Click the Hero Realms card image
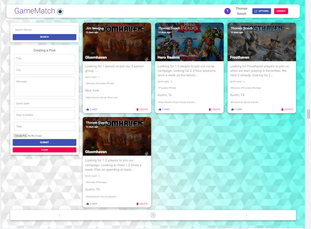311x229 pixels. click(189, 42)
